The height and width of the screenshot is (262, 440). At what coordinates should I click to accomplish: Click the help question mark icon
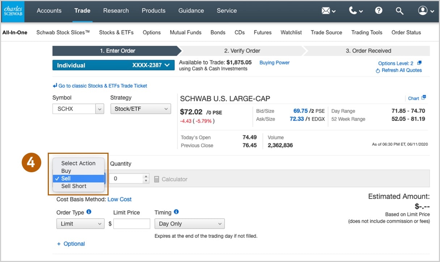point(378,10)
